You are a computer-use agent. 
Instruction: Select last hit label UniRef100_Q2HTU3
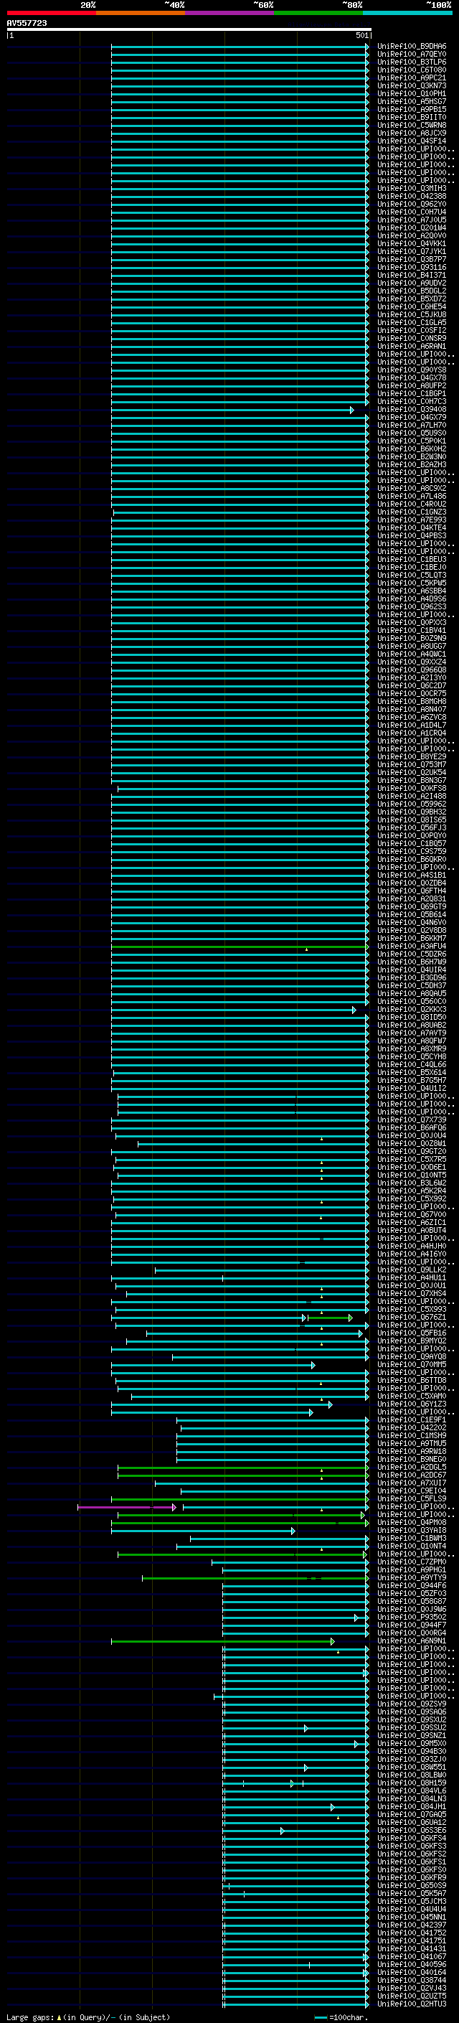point(412,2004)
